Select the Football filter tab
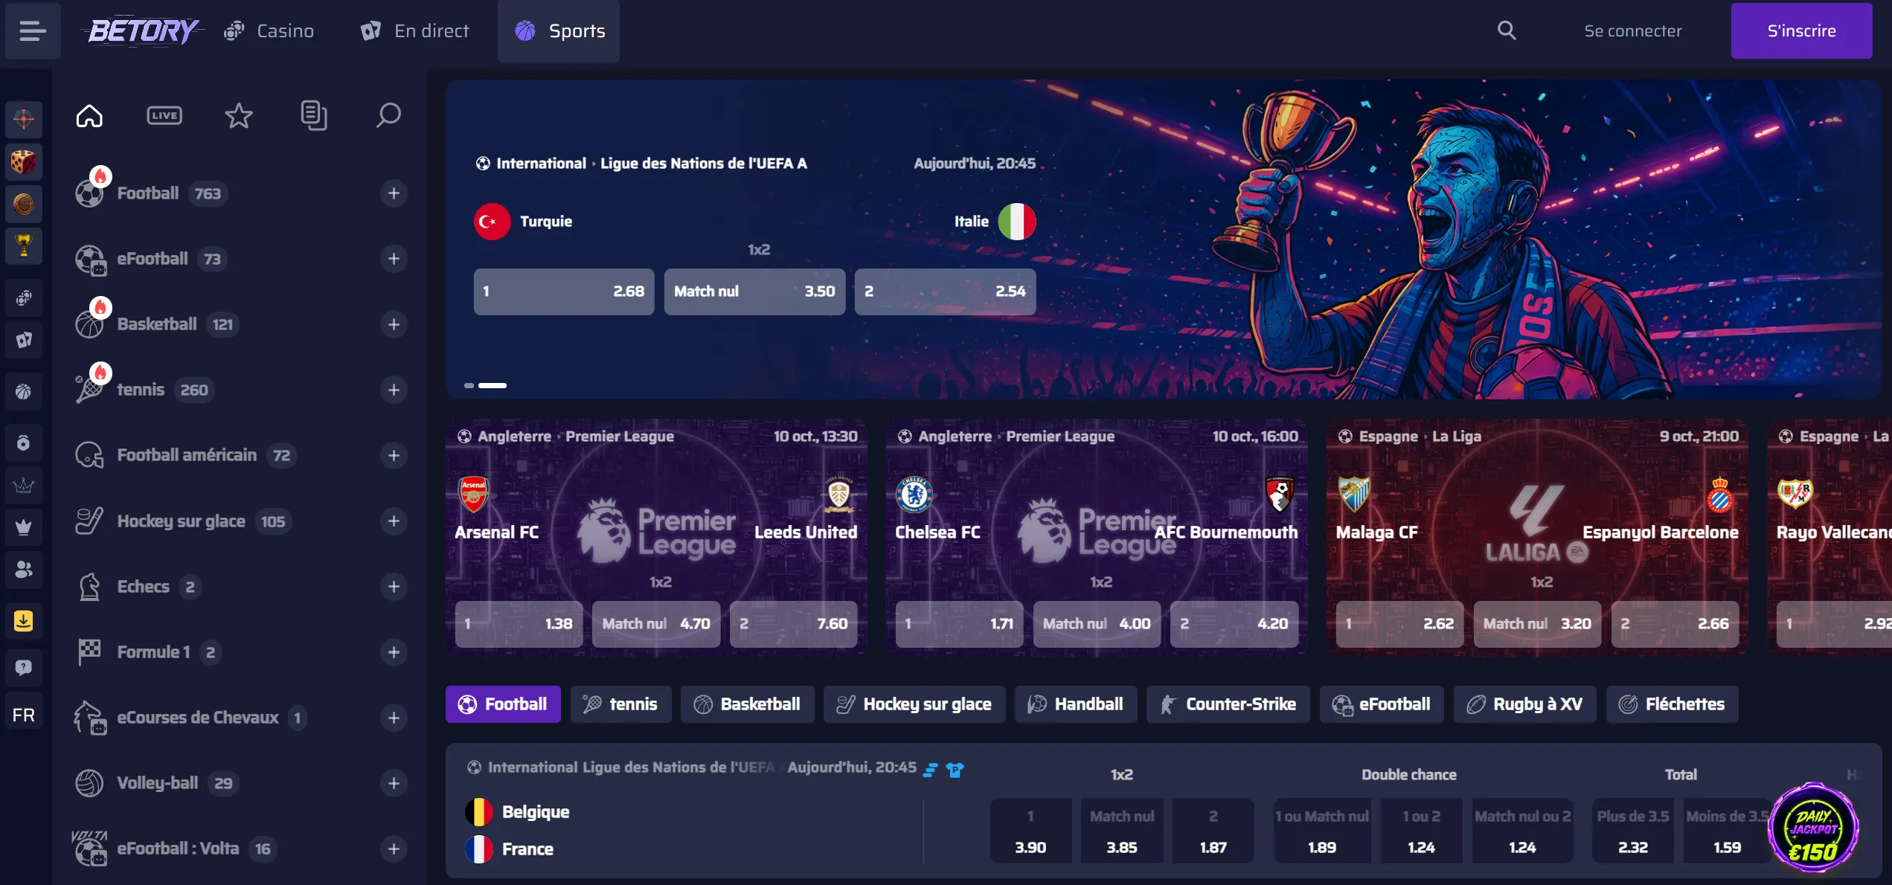The height and width of the screenshot is (885, 1892). [x=503, y=704]
